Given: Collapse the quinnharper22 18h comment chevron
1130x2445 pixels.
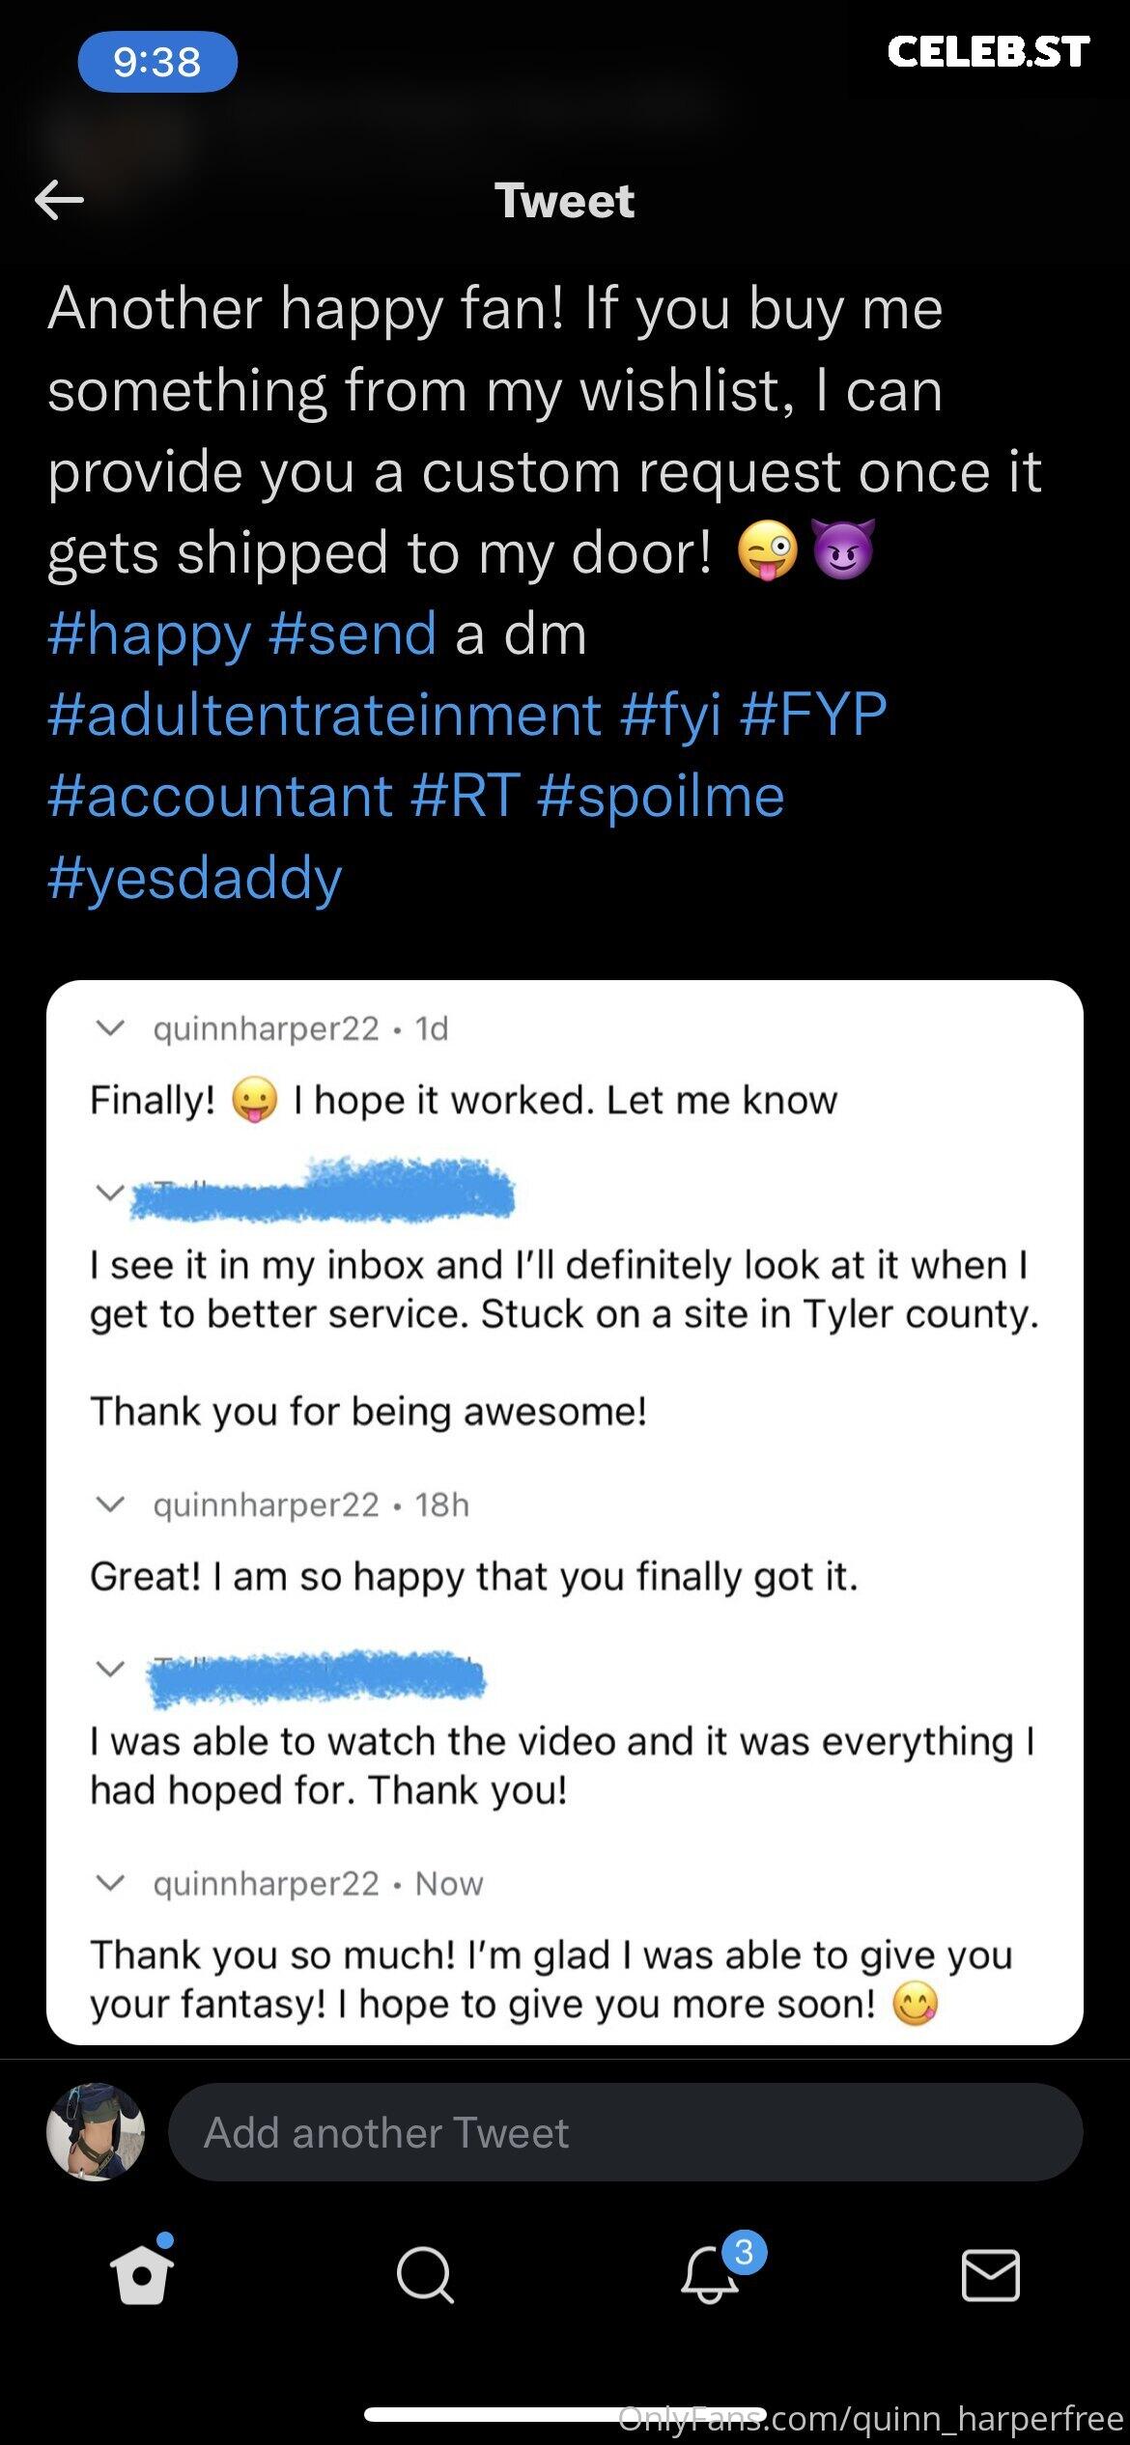Looking at the screenshot, I should 111,1504.
